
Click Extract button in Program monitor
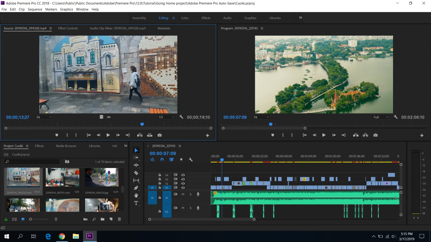(x=365, y=135)
